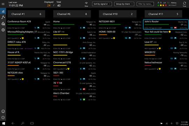
Task: Click the smiley feedback icon
Action: pyautogui.click(x=3, y=111)
